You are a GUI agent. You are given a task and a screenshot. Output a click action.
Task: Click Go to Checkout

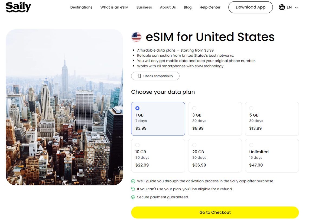(215, 212)
